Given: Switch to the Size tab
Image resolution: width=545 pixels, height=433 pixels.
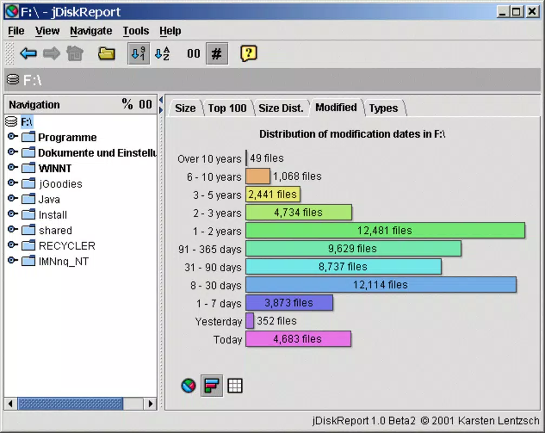Looking at the screenshot, I should pyautogui.click(x=185, y=108).
